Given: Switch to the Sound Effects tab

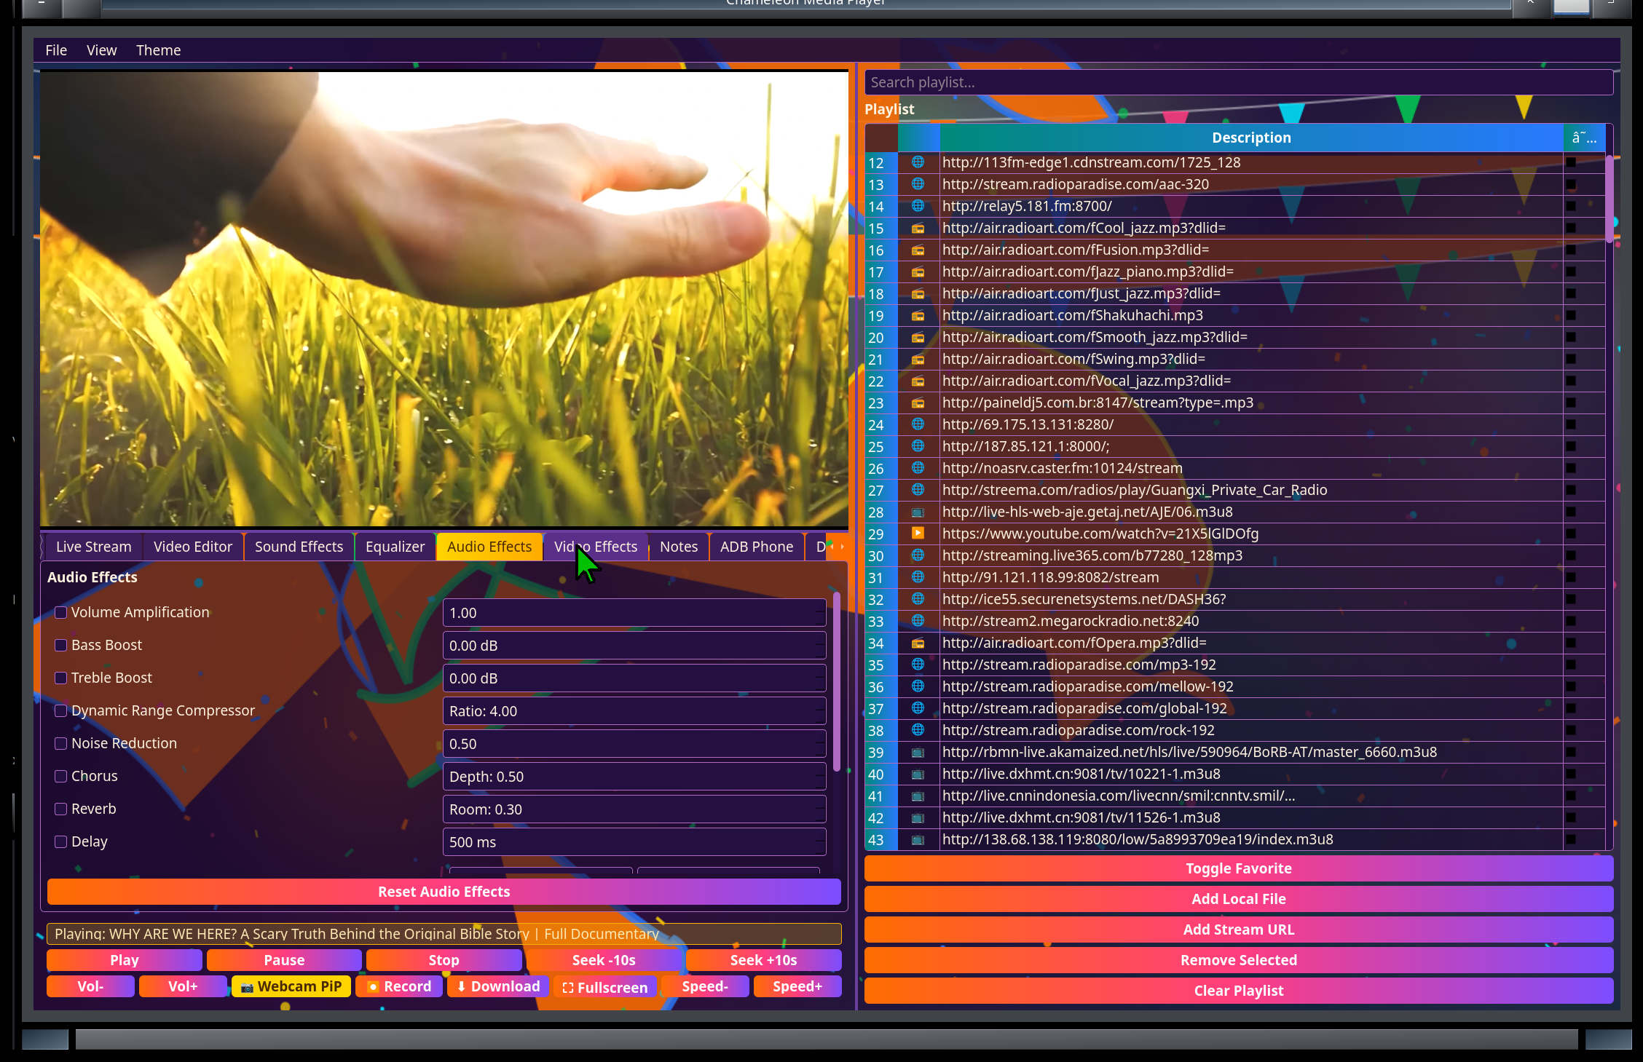Looking at the screenshot, I should 299,547.
